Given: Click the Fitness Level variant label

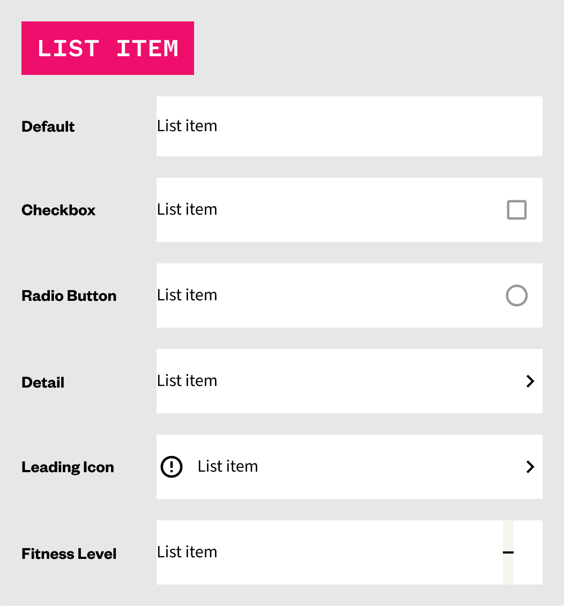Looking at the screenshot, I should (69, 554).
